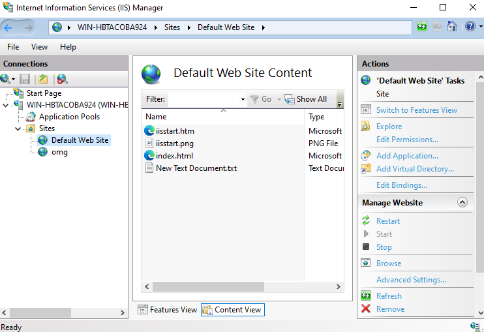This screenshot has width=484, height=332.
Task: Click the Refresh icon in Actions pane
Action: coord(366,295)
